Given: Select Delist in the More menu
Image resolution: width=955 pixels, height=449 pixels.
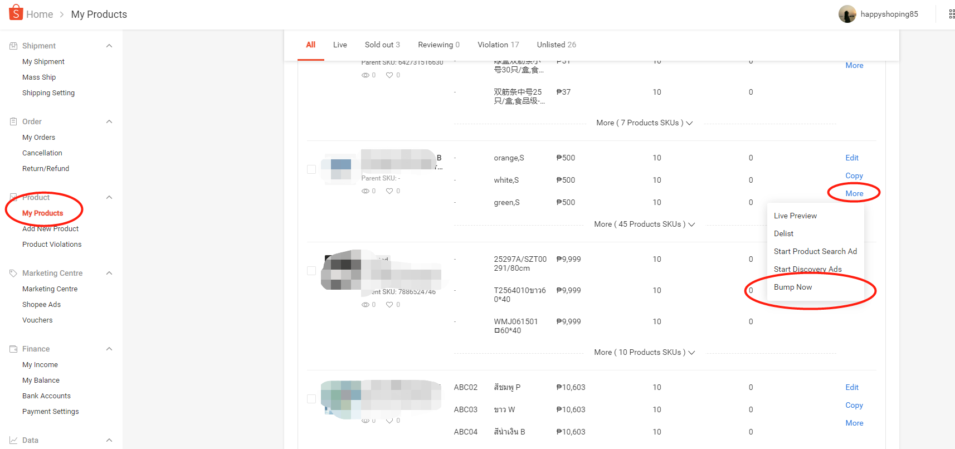Looking at the screenshot, I should coord(783,233).
